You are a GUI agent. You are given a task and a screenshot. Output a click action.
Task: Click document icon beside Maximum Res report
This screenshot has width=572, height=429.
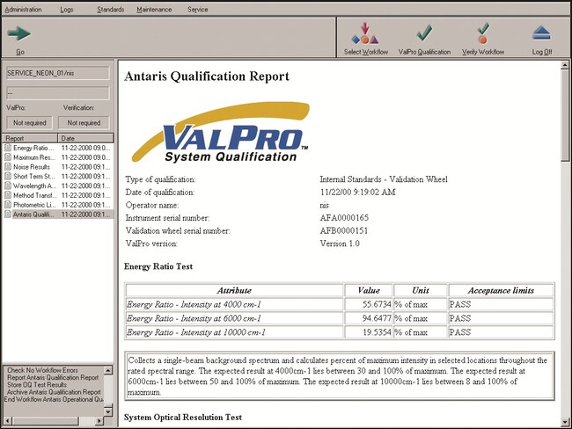[x=8, y=157]
